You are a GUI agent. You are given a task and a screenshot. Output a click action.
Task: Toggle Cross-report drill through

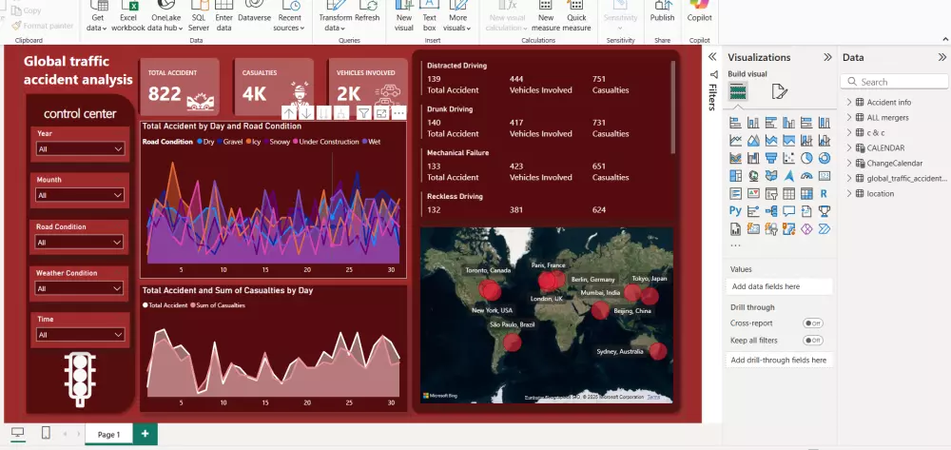point(813,323)
